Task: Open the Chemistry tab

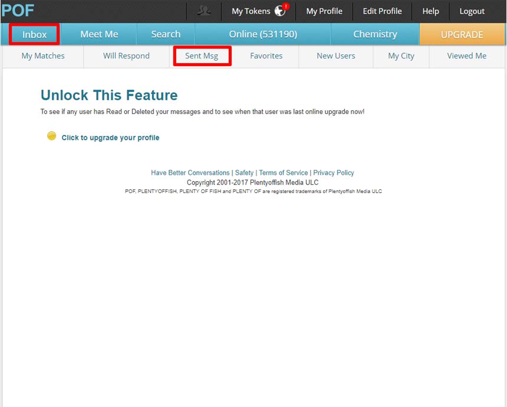Action: (375, 34)
